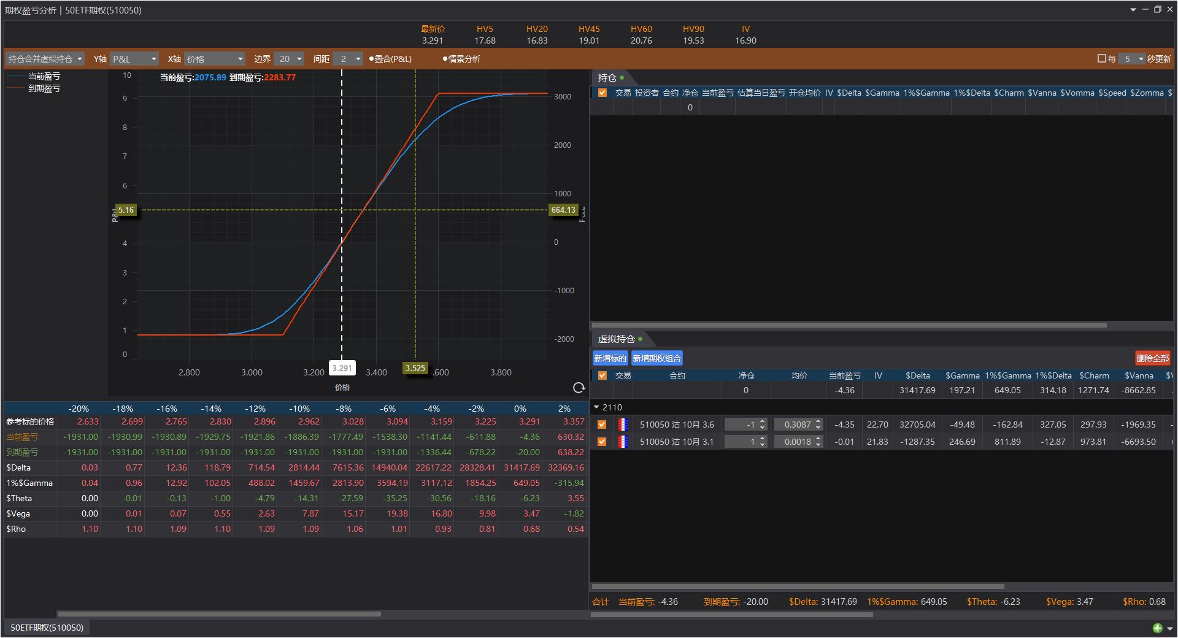Uncheck the 510050 沽 10月 3.6 row
Screen dimensions: 1178x638
tap(602, 425)
